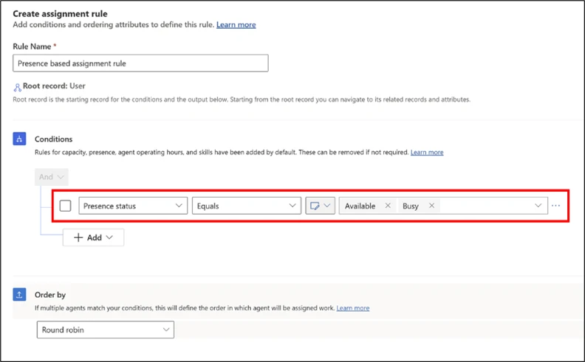The height and width of the screenshot is (362, 585).
Task: Click the plus icon on Add button
Action: click(78, 237)
